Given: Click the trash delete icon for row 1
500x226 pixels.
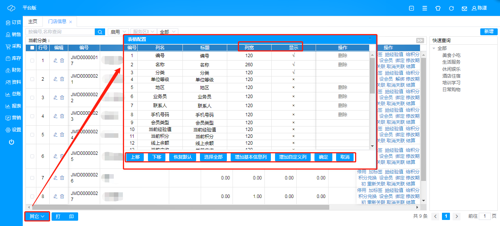Looking at the screenshot, I should point(62,60).
